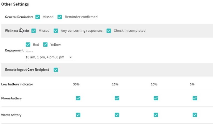Image resolution: width=213 pixels, height=128 pixels.
Task: Toggle Reminder confirmed checkbox
Action: [60, 17]
